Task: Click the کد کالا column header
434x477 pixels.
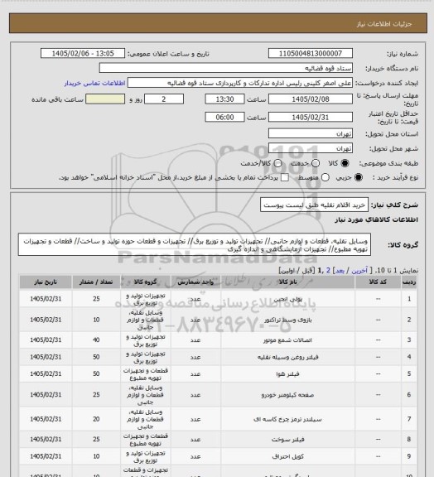Action: point(378,282)
